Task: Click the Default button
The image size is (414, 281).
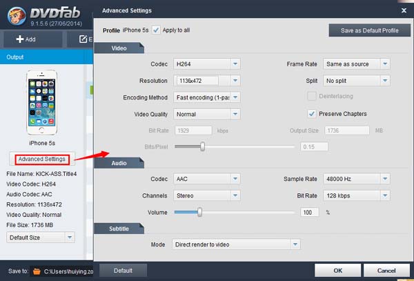Action: (x=123, y=271)
